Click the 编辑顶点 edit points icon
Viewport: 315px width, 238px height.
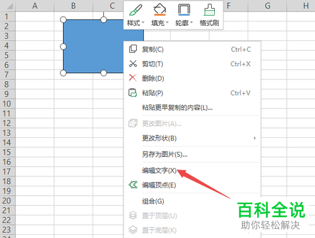point(133,184)
